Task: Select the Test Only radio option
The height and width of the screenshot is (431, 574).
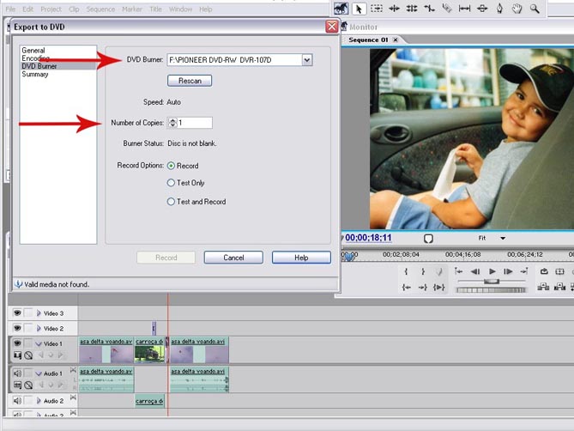Action: pyautogui.click(x=172, y=183)
